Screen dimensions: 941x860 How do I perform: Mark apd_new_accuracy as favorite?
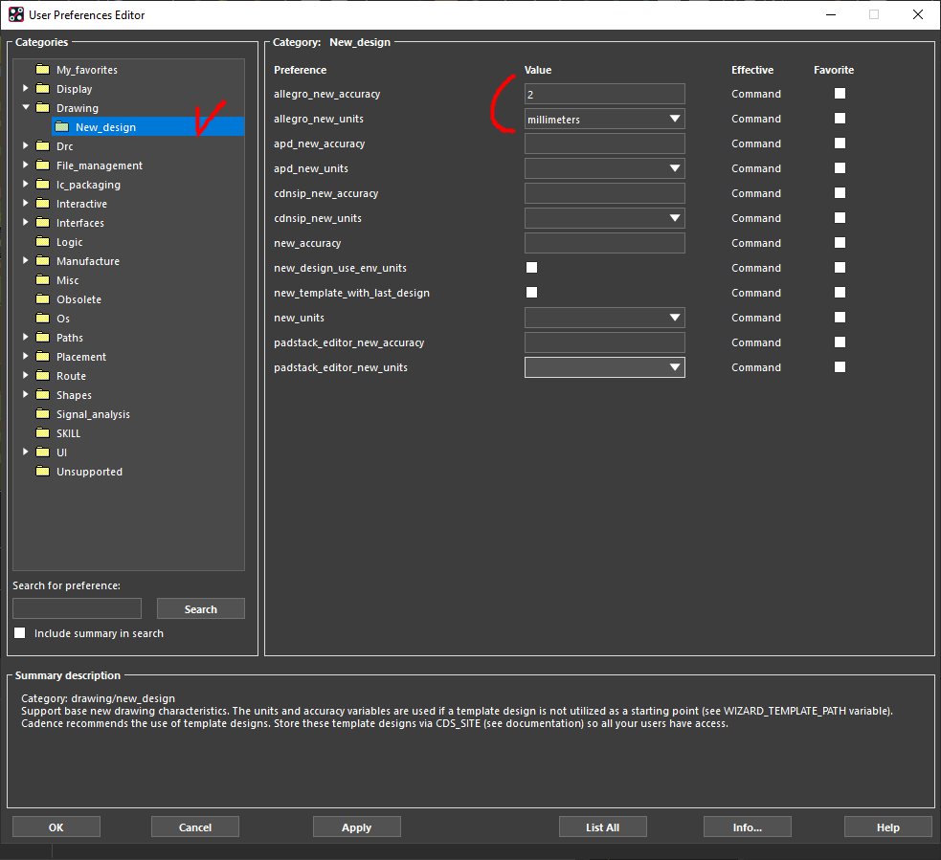point(840,143)
